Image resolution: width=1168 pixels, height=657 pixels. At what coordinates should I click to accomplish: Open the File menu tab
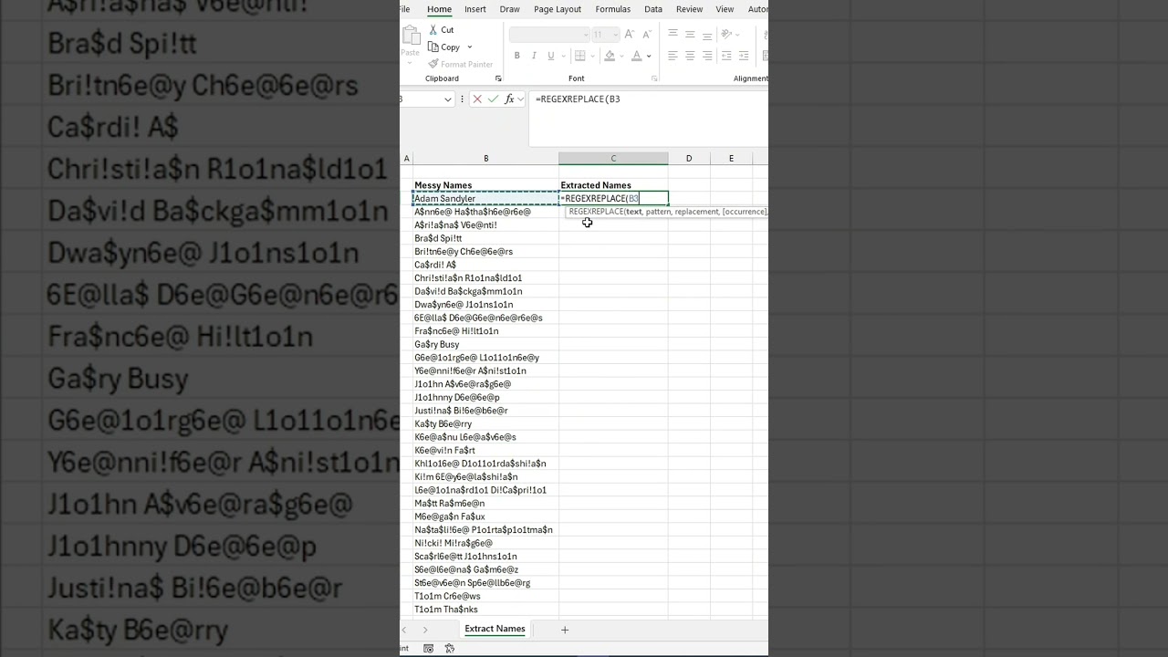404,9
